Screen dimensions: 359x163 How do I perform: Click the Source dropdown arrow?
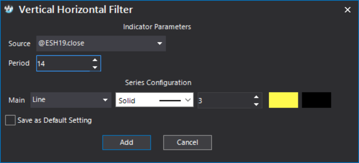[x=159, y=43]
